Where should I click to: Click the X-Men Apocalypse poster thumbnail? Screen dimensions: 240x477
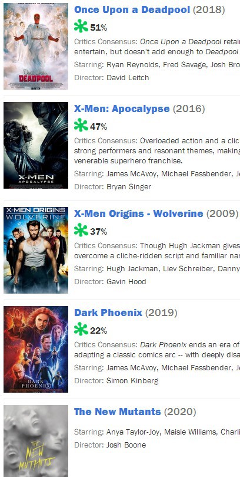[x=36, y=146]
